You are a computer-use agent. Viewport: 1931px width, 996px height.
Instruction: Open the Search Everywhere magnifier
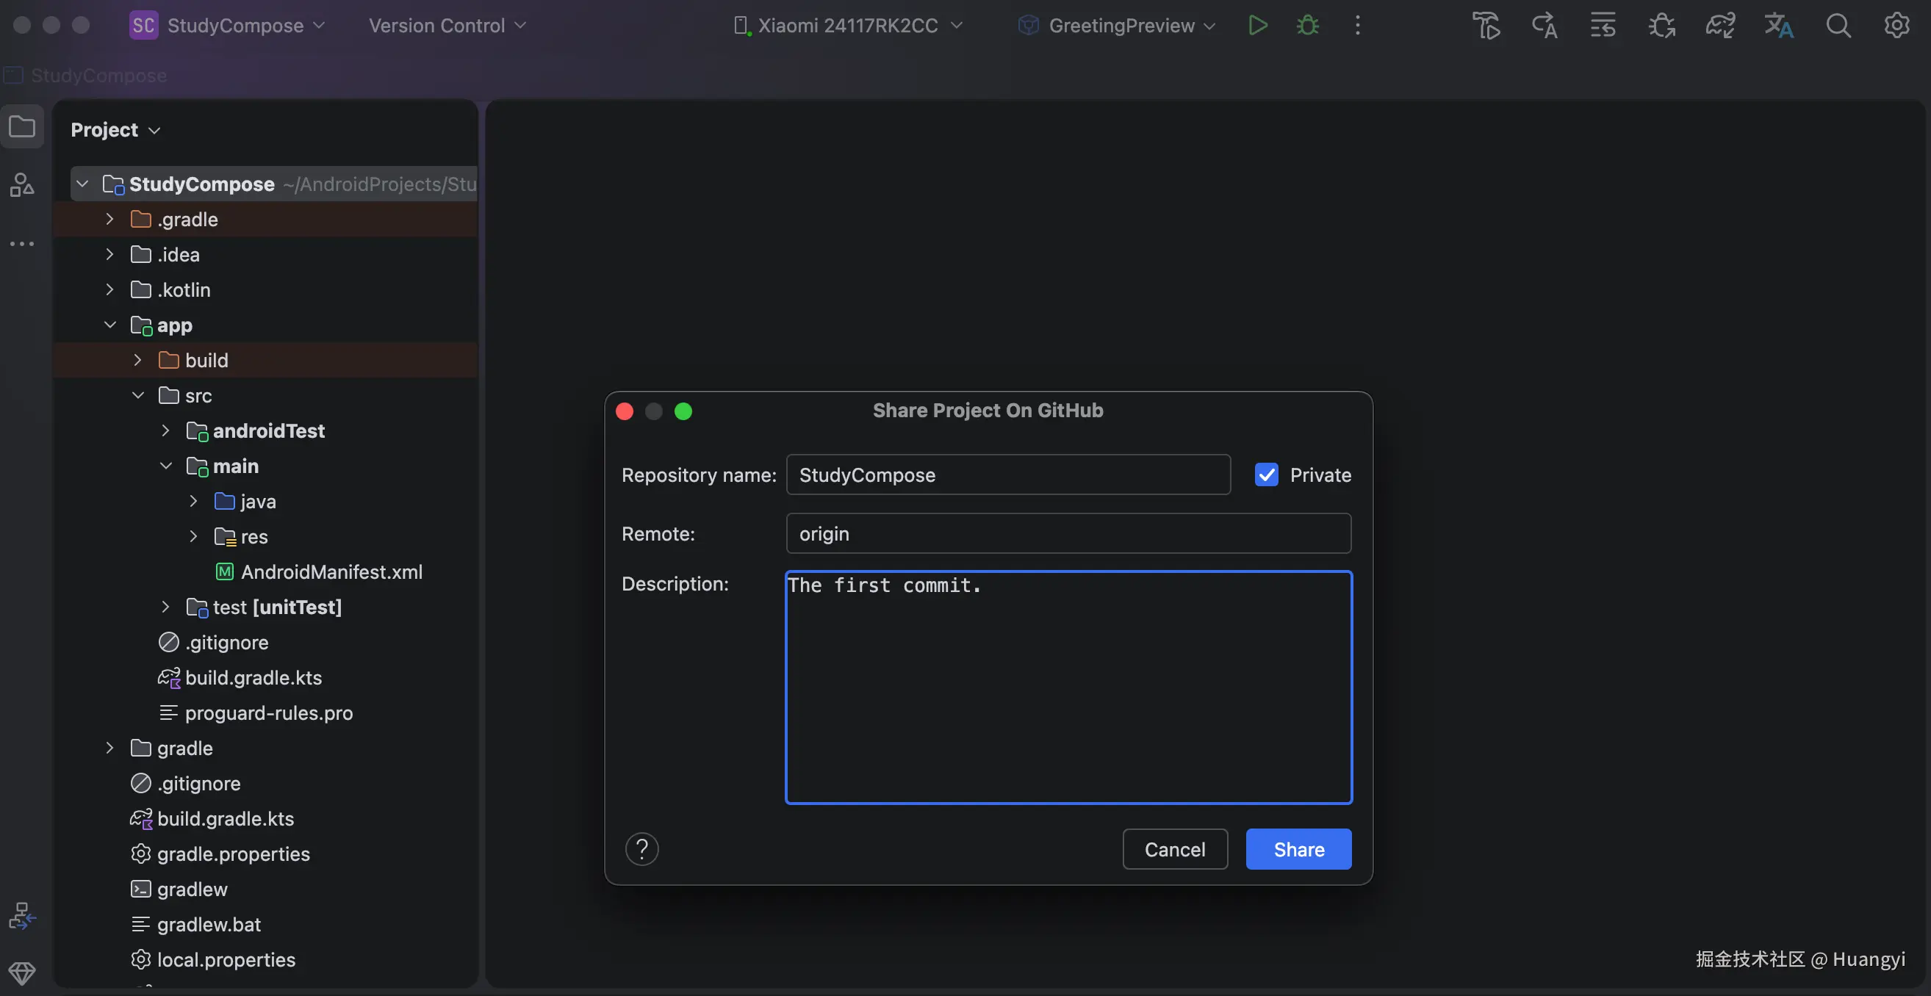[1837, 26]
